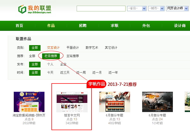Screen dimensions: 190x133
Task: Select the 栏目推荐 recommendation filter
Action: pyautogui.click(x=51, y=56)
